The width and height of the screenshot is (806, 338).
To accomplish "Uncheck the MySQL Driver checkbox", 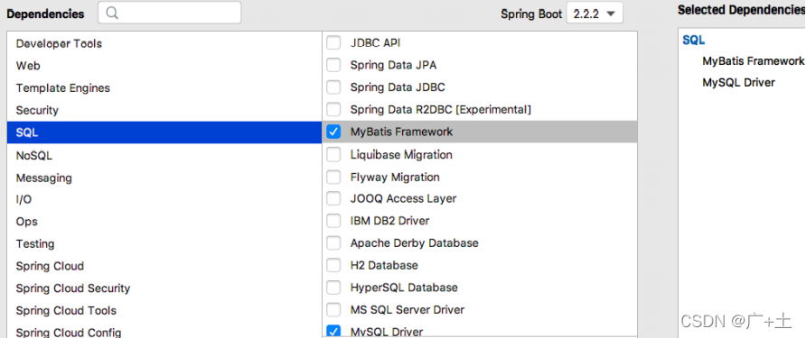I will click(x=333, y=332).
